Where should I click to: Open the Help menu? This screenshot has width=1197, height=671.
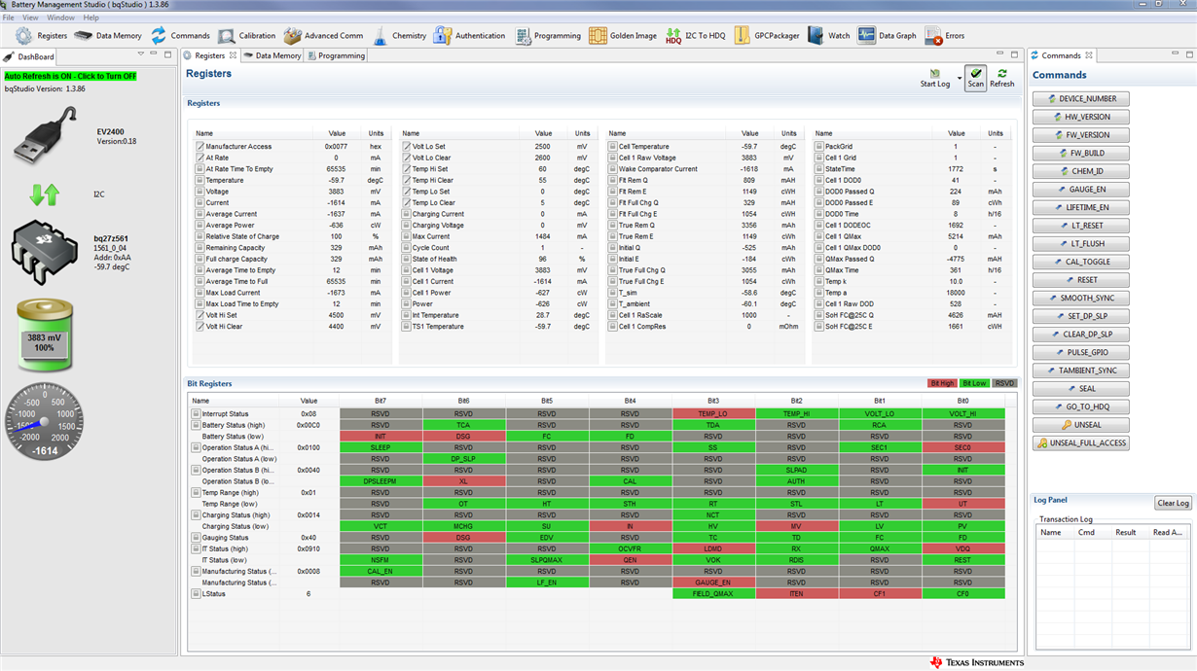click(91, 18)
